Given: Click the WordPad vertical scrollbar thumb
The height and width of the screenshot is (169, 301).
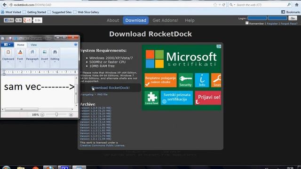Looking at the screenshot, I should [x=76, y=93].
